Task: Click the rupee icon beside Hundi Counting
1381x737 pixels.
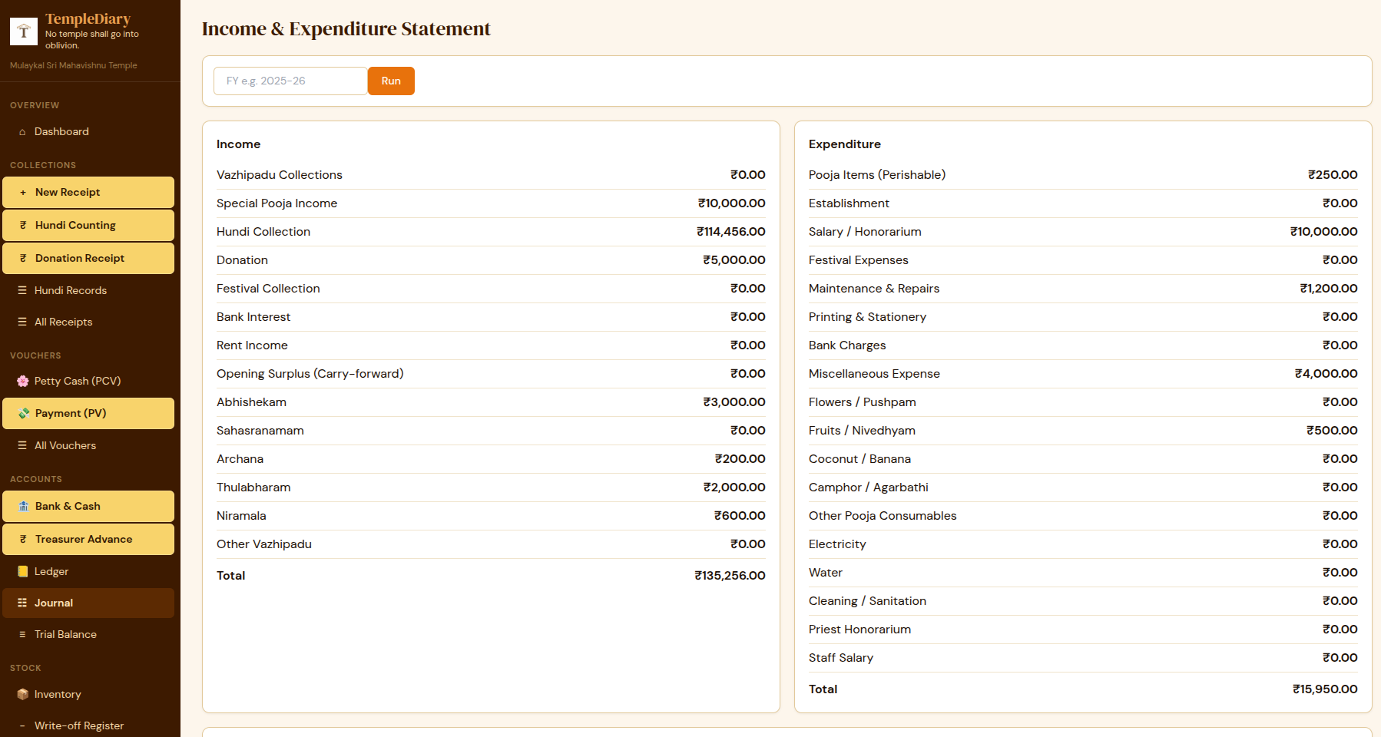Action: coord(23,226)
